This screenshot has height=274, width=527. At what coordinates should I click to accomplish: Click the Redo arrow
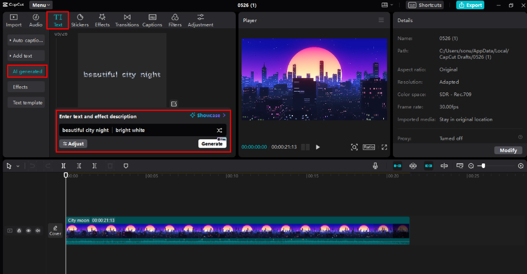[x=48, y=166]
